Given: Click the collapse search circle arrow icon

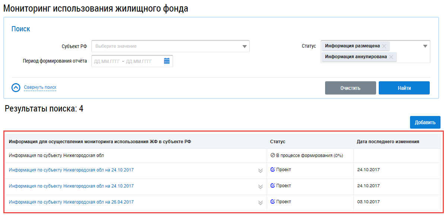Looking at the screenshot, I should click(16, 88).
